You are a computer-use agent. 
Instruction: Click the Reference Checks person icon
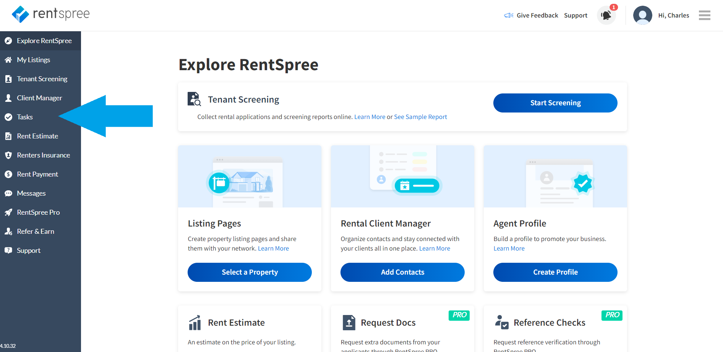pyautogui.click(x=502, y=323)
